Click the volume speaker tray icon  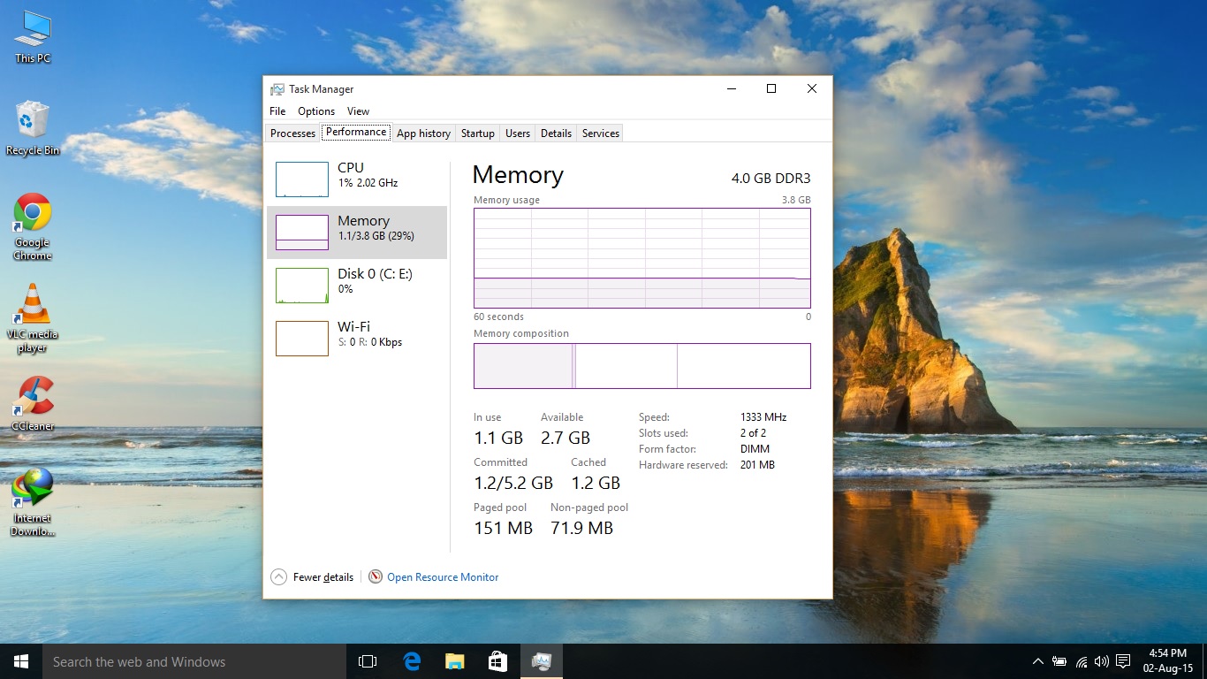tap(1102, 661)
